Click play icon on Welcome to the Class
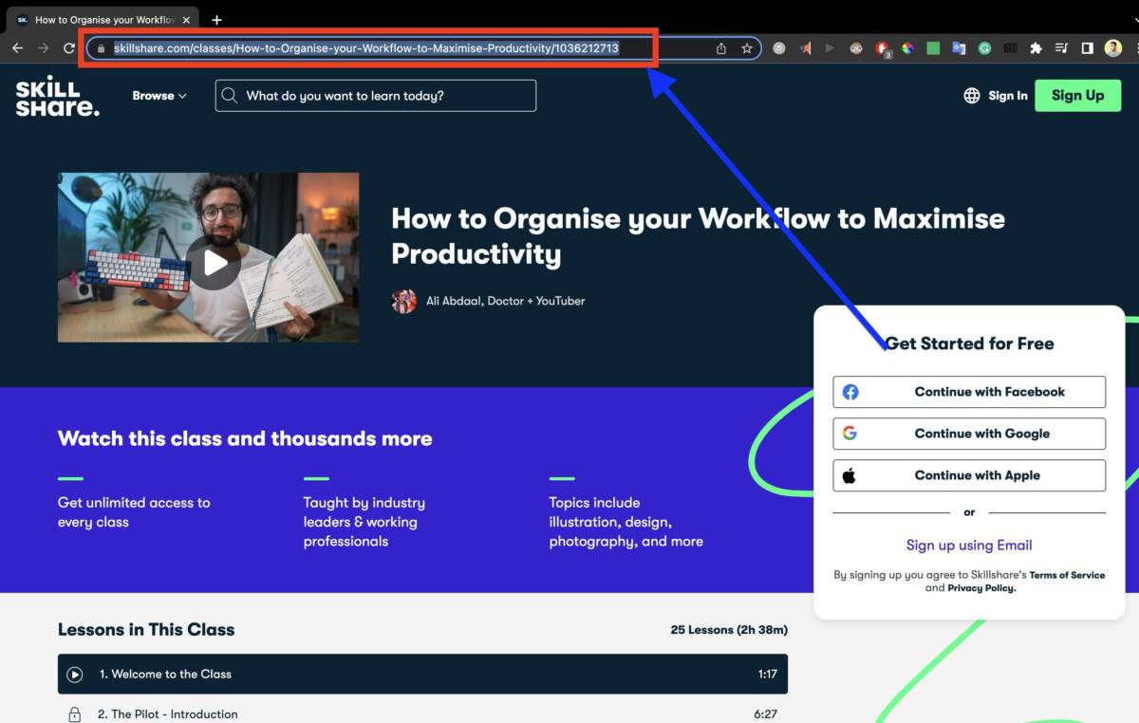 coord(75,675)
